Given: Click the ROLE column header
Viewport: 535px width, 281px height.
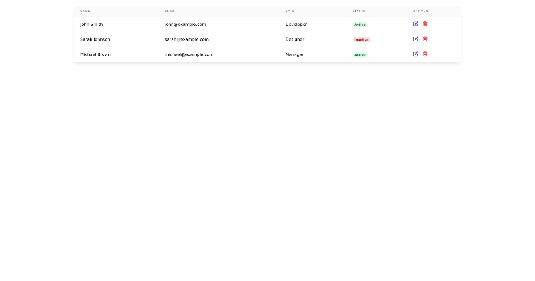Looking at the screenshot, I should click(290, 11).
